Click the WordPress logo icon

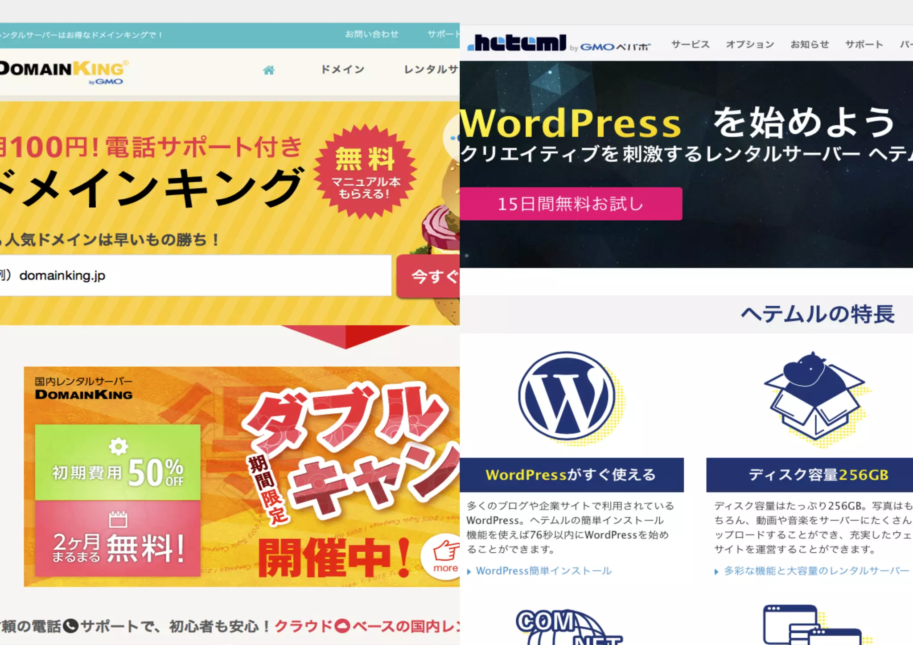567,395
